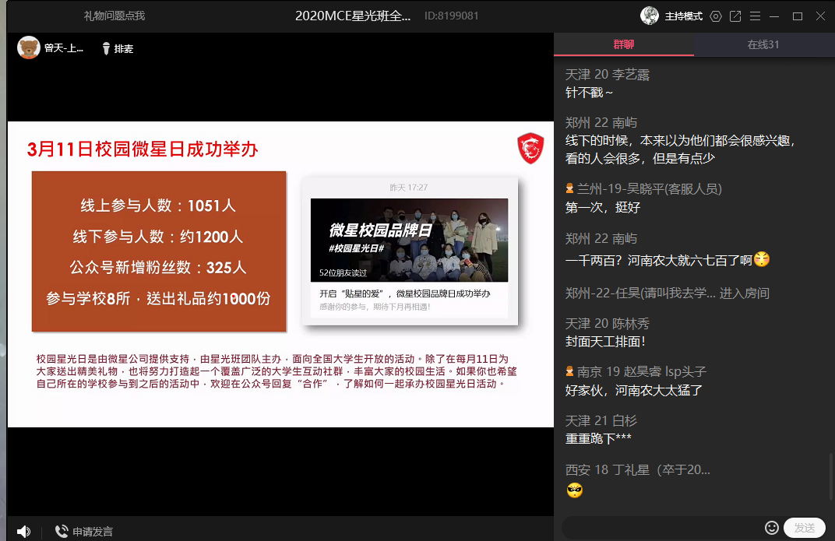The height and width of the screenshot is (541, 835).
Task: Click the MSI dragon shield logo
Action: [x=530, y=148]
